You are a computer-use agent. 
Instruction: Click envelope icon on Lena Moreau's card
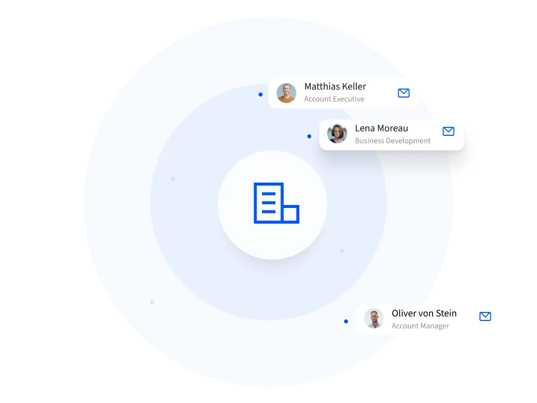[x=448, y=131]
